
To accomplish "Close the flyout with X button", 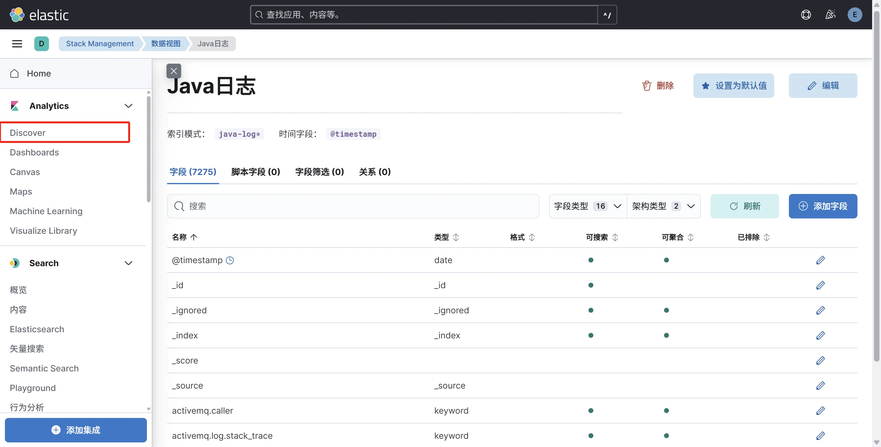I will click(174, 71).
